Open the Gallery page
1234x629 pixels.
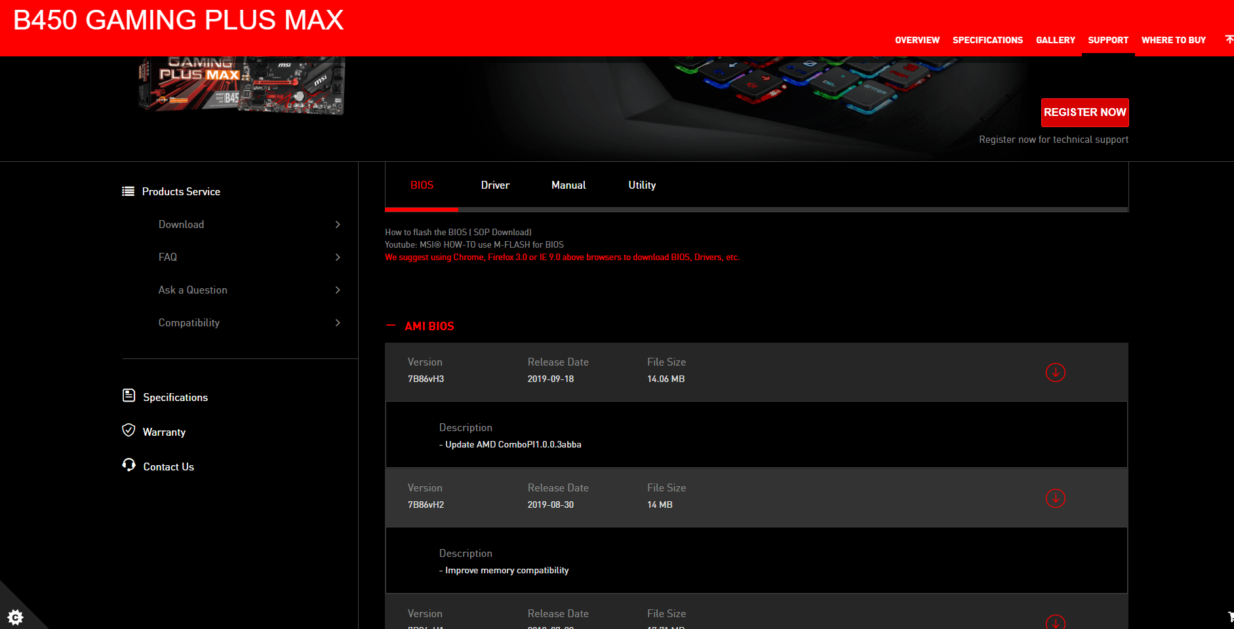coord(1055,40)
